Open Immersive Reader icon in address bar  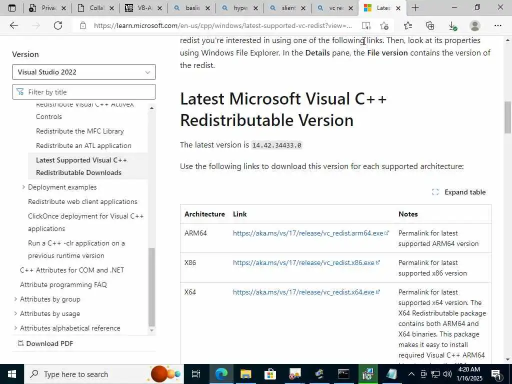[366, 25]
